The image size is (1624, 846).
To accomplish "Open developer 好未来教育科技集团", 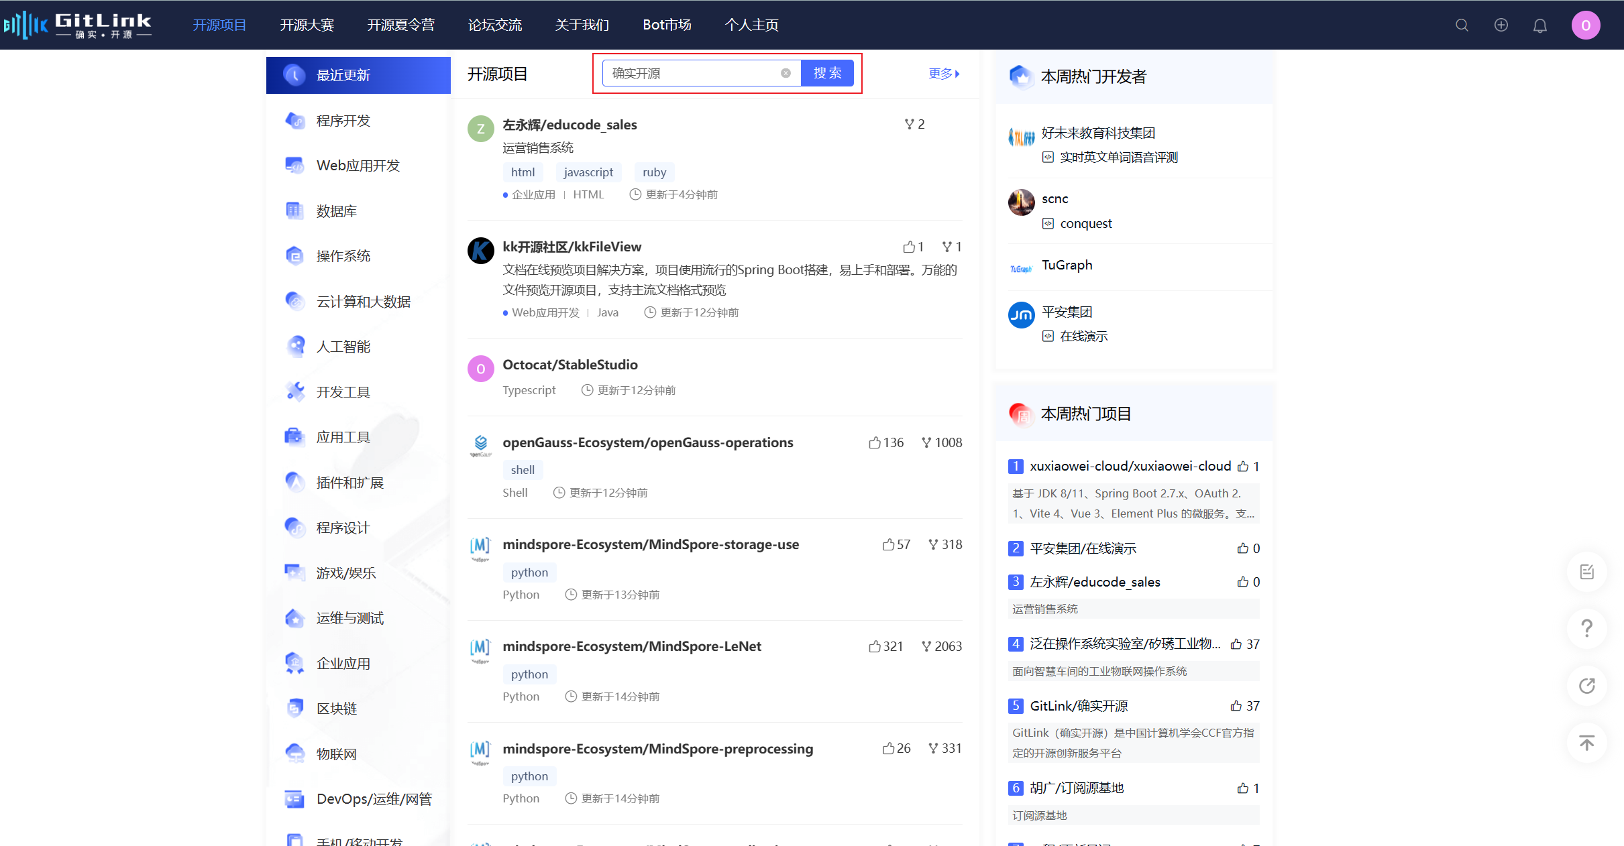I will click(1098, 133).
